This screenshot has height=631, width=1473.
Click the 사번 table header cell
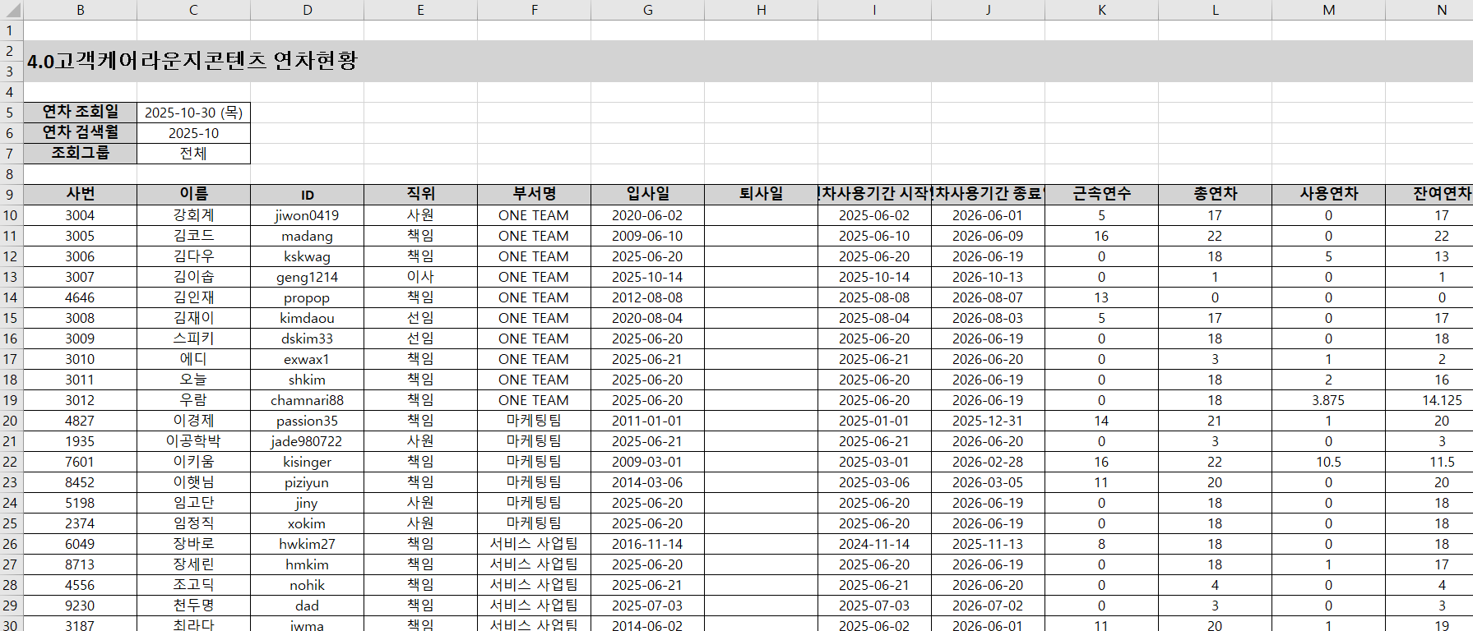(80, 195)
